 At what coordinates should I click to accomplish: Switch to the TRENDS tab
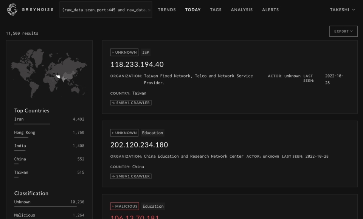[x=167, y=9]
